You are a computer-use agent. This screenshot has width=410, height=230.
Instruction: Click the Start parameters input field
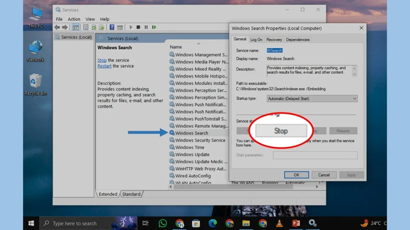[x=315, y=155]
